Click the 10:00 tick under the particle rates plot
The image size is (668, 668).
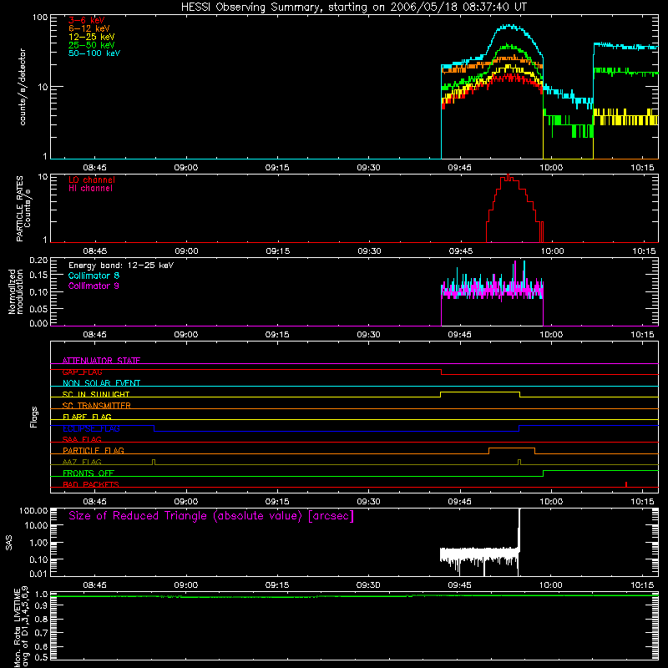click(552, 251)
